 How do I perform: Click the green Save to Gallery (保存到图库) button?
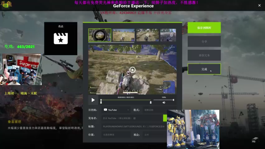pos(204,28)
